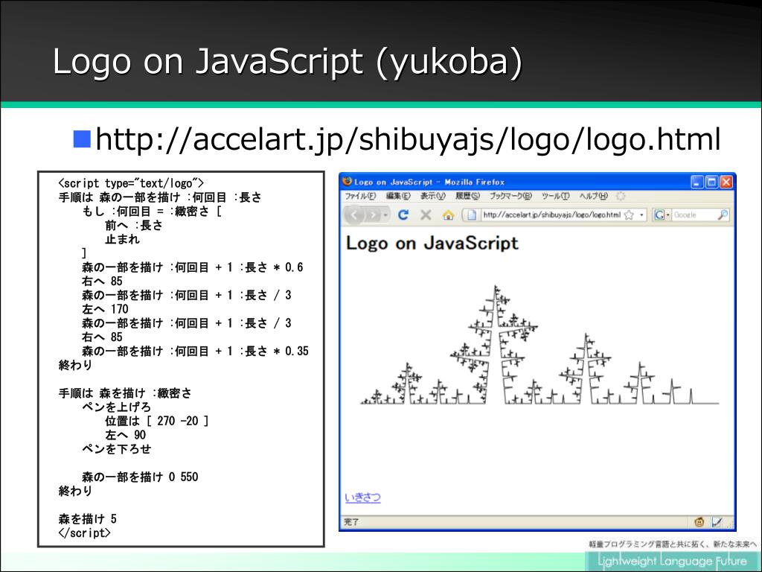Close the Firefox window
The width and height of the screenshot is (762, 572).
(726, 182)
